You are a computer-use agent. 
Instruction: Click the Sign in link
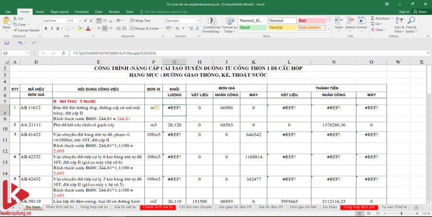tap(404, 11)
